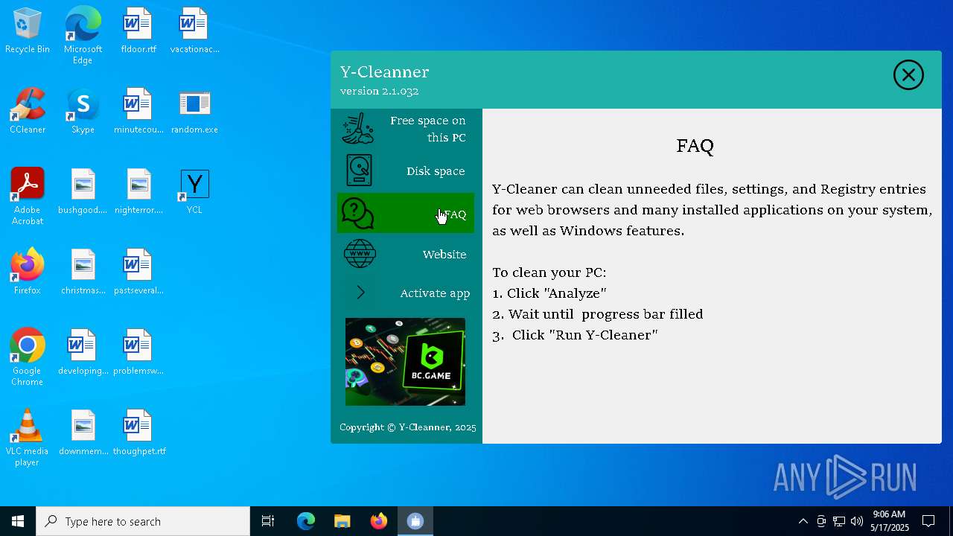Close the Y-Cleanner window
953x536 pixels.
pos(908,75)
